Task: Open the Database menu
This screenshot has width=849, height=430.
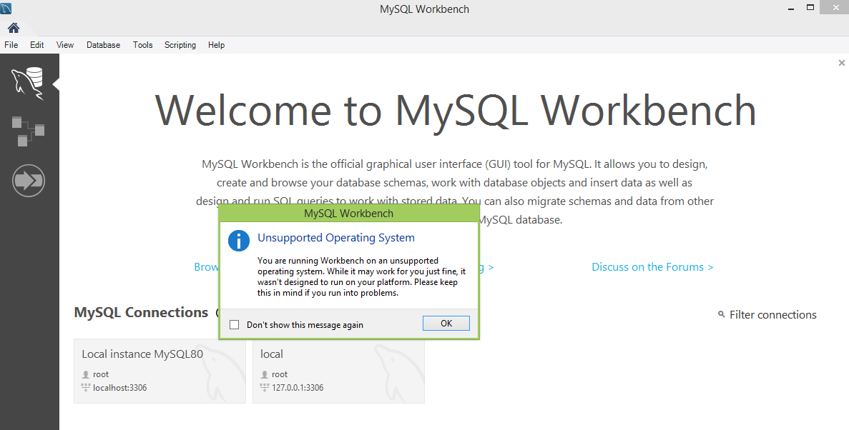Action: coord(104,45)
